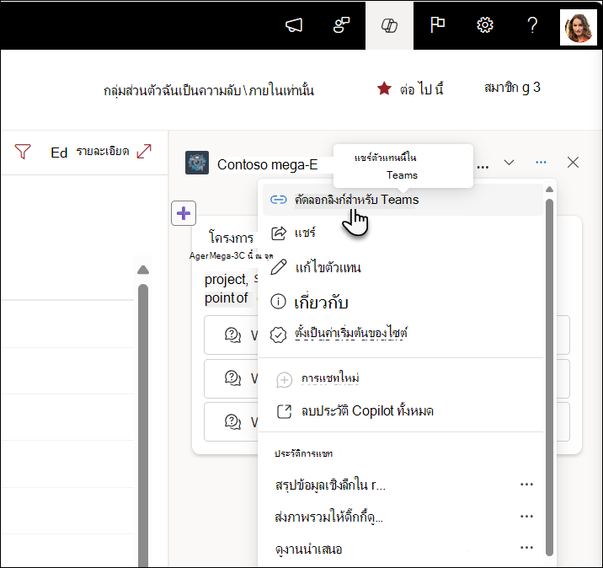603x568 pixels.
Task: Open the people network icon
Action: 341,25
